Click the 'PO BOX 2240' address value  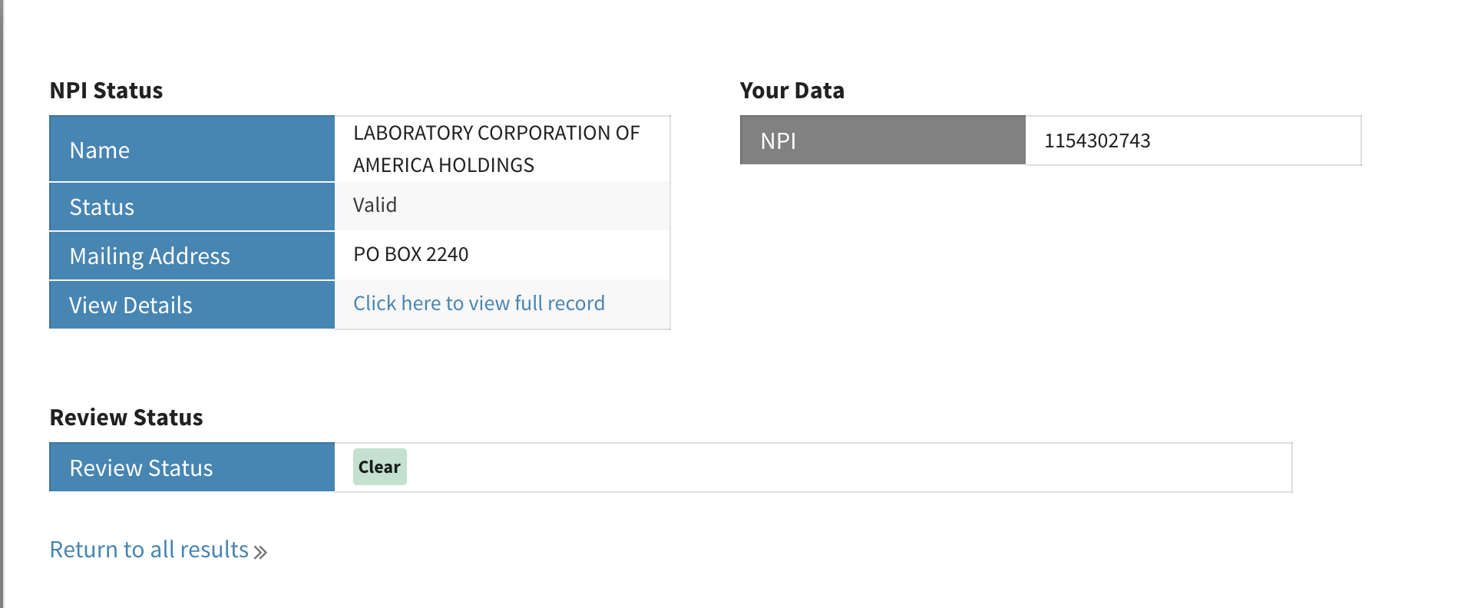pos(411,254)
